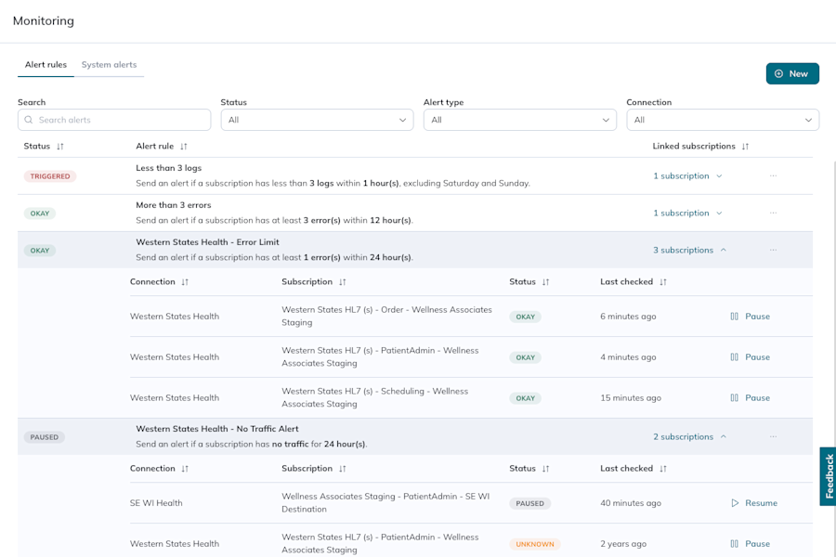Sort the No Traffic Alert subscriptions by Status
This screenshot has width=836, height=557.
[545, 469]
